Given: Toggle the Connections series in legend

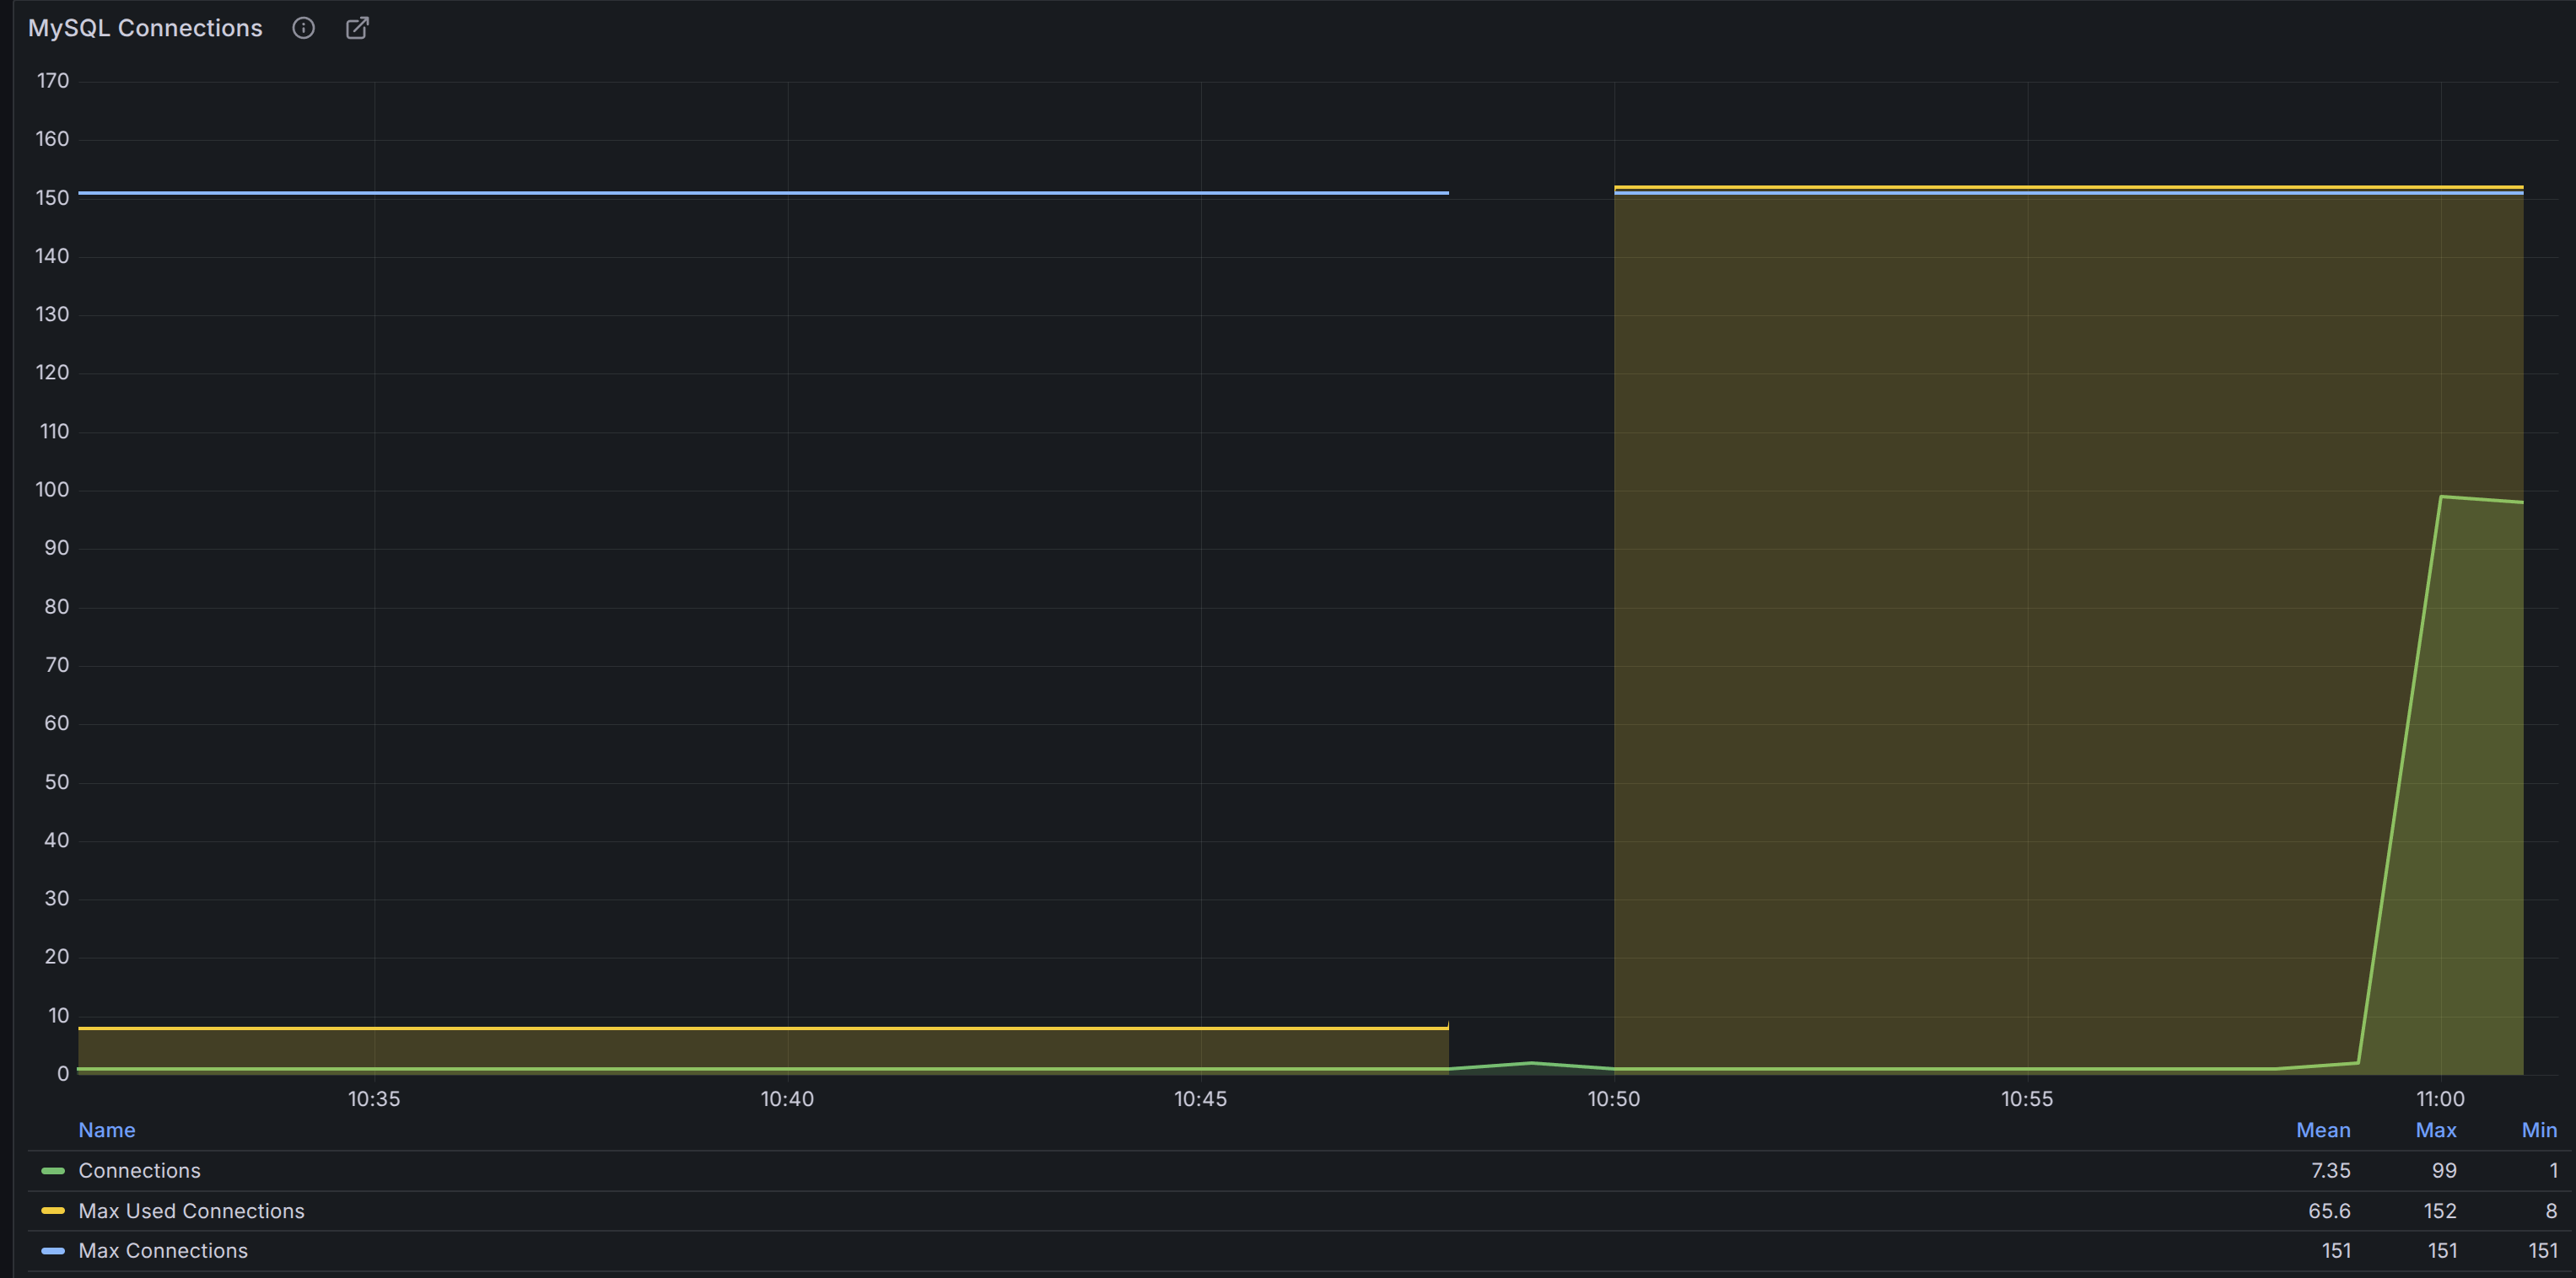Looking at the screenshot, I should 139,1170.
